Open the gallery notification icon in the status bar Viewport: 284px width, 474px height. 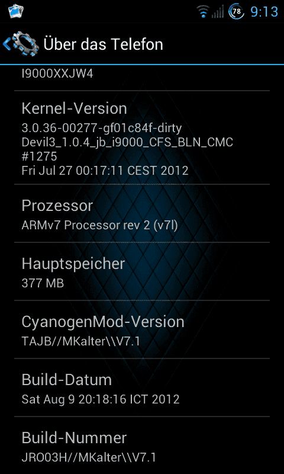coord(16,11)
